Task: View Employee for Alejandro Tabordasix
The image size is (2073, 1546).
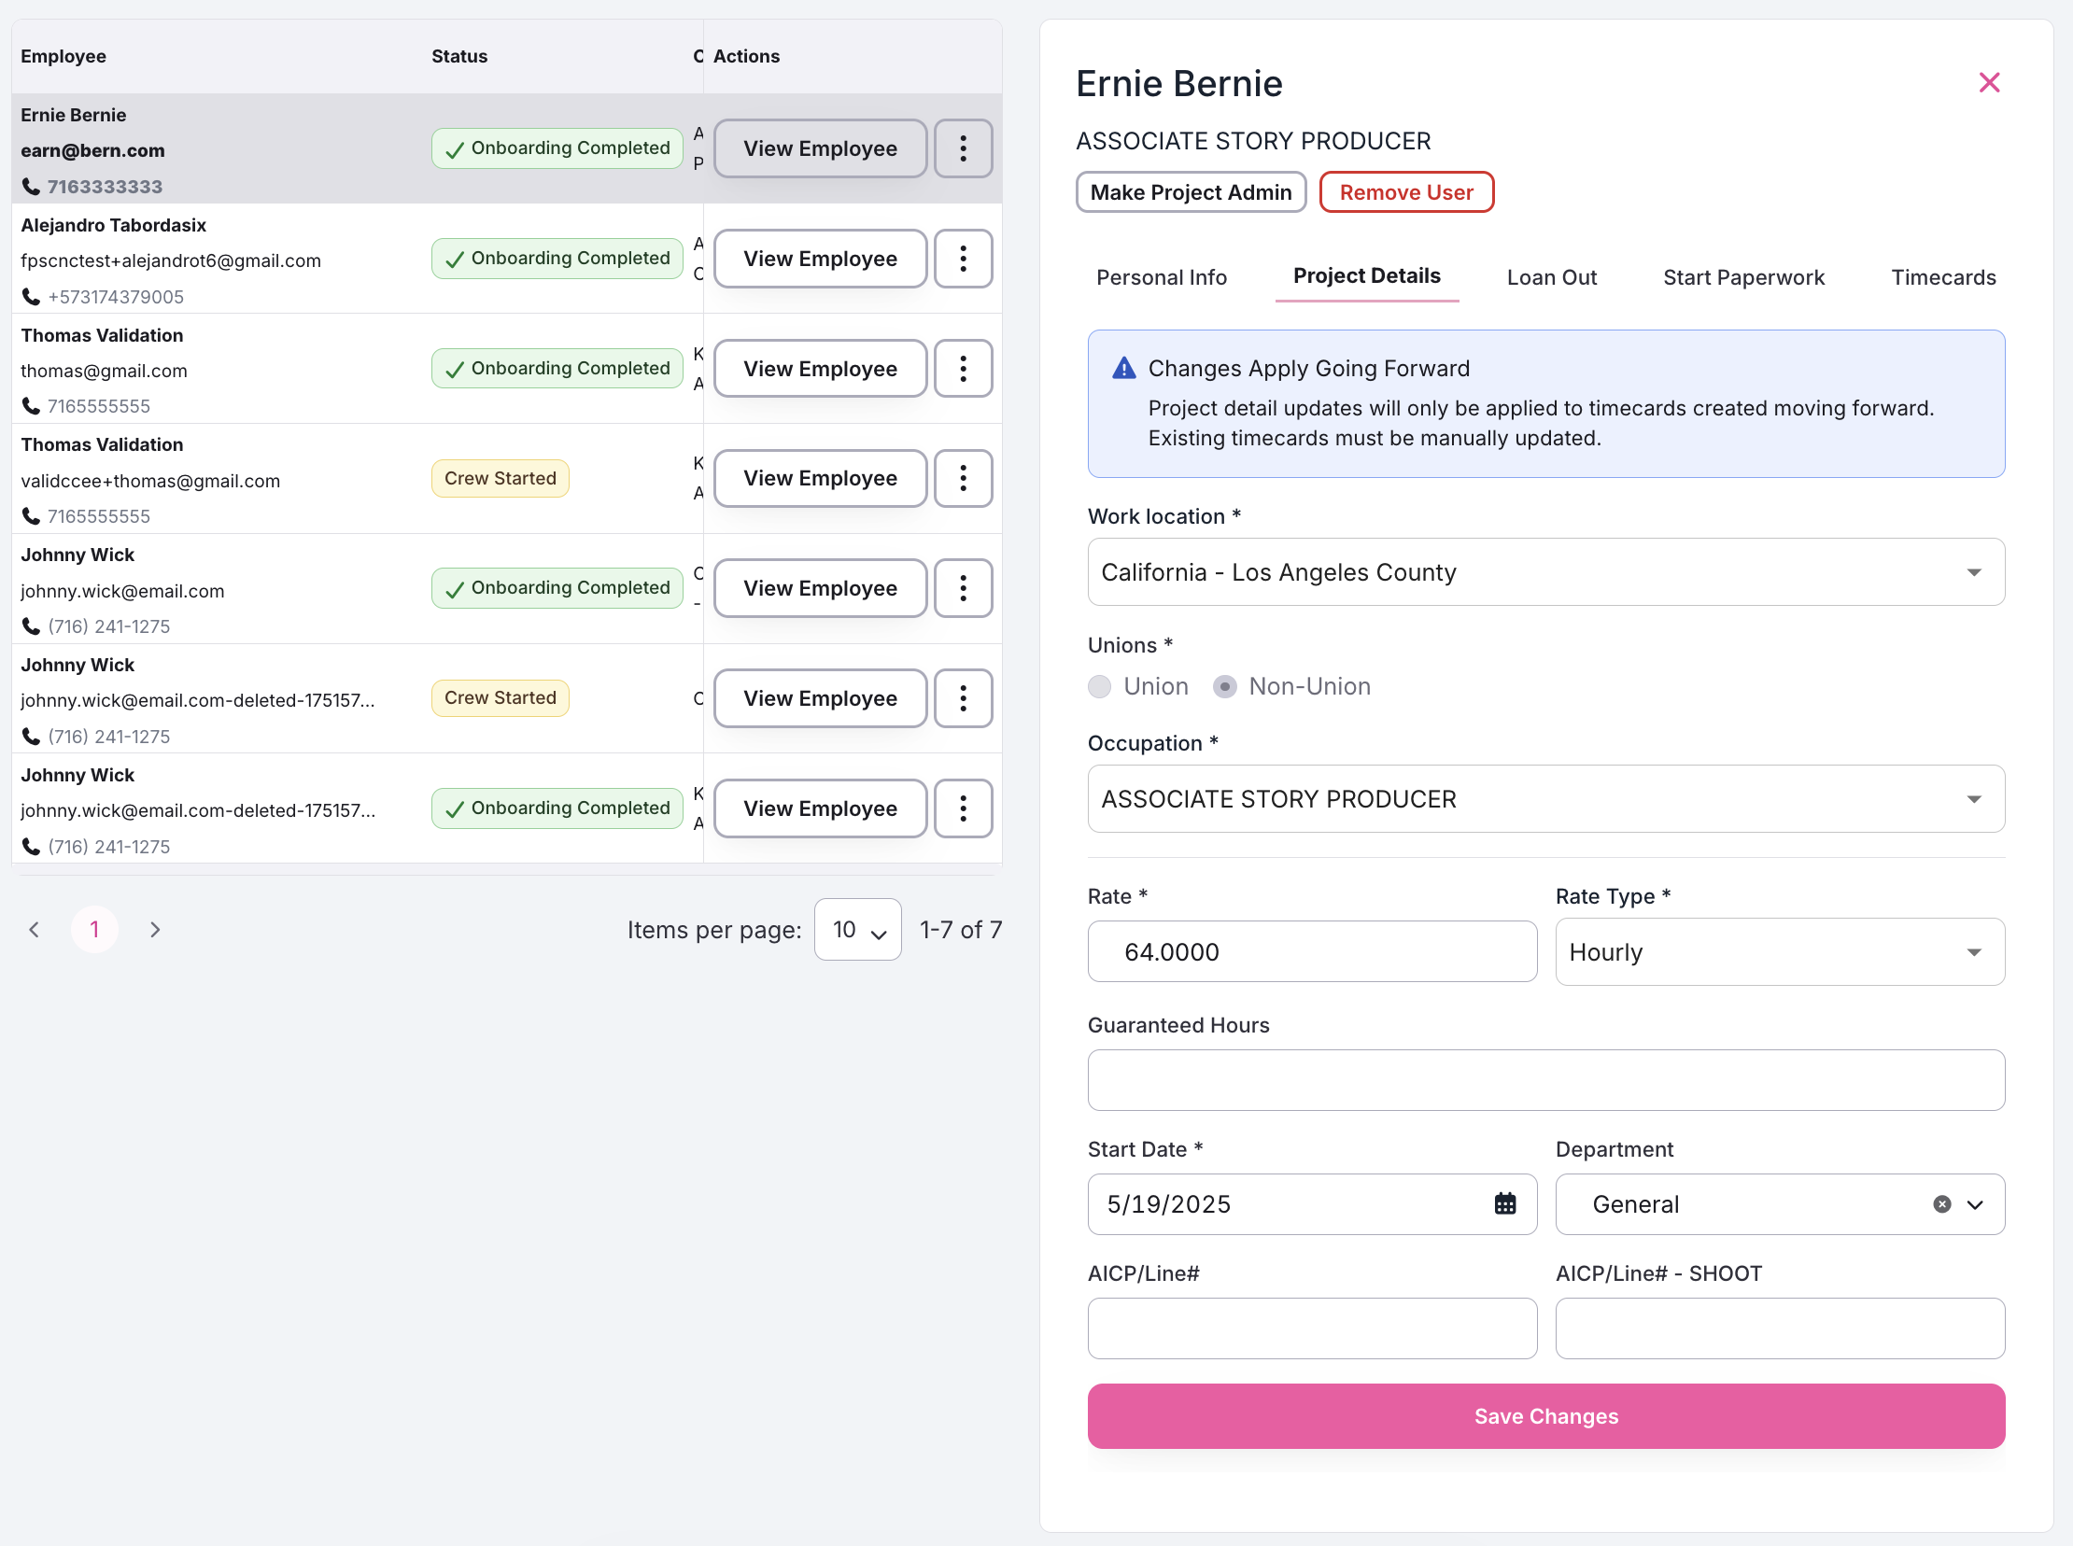Action: tap(820, 259)
